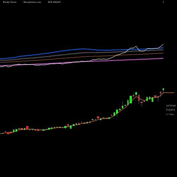The width and height of the screenshot is (177, 177).
Task: Click the 'Weekly Charts' title text
Action: coord(10,2)
